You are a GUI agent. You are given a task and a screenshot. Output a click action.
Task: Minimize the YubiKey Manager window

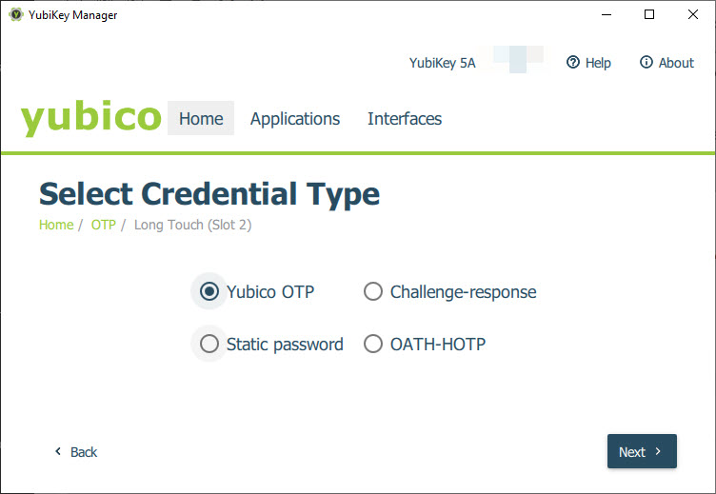pos(607,14)
